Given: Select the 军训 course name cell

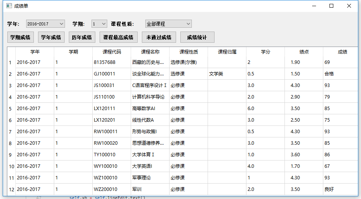Looking at the screenshot, I should (x=150, y=189).
